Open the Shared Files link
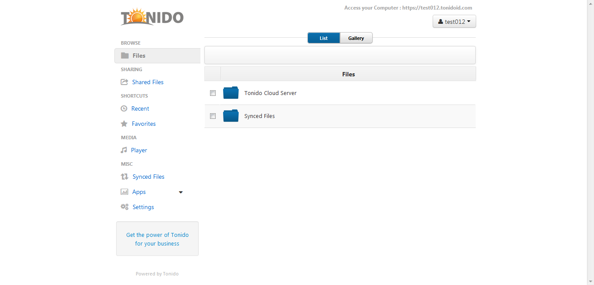Image resolution: width=594 pixels, height=285 pixels. (x=148, y=82)
